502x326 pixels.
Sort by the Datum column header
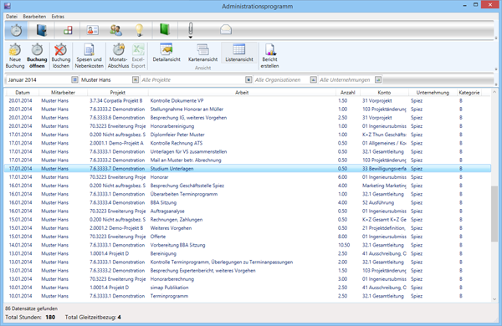(23, 93)
